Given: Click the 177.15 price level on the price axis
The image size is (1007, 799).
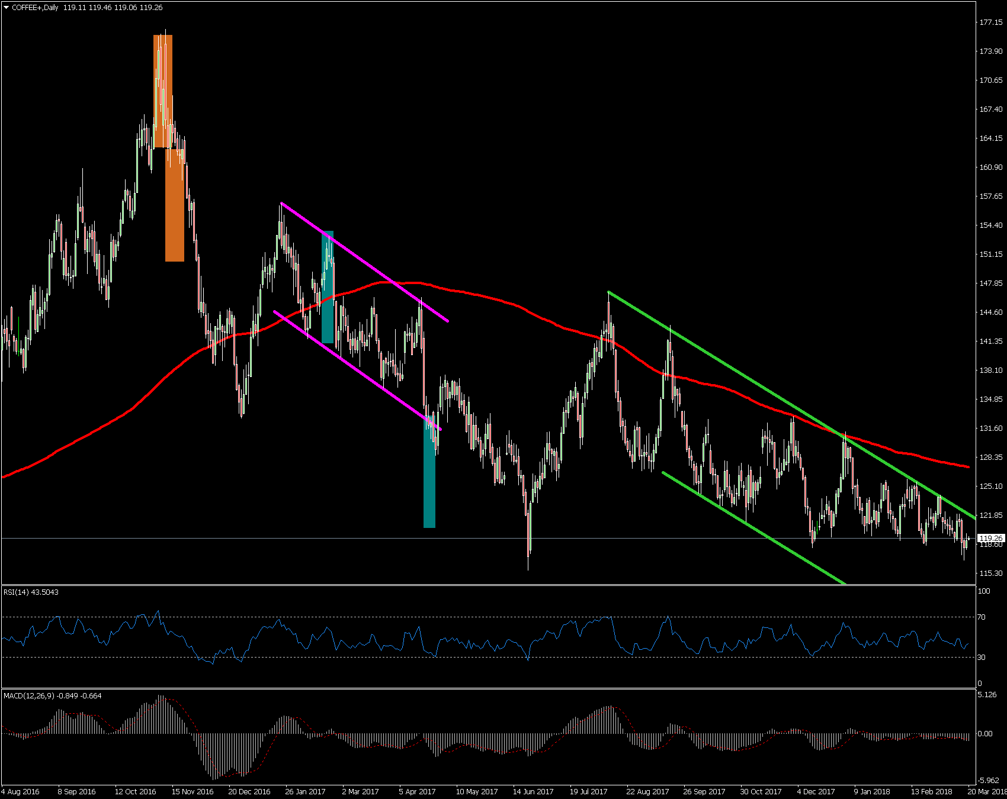Looking at the screenshot, I should click(x=990, y=22).
